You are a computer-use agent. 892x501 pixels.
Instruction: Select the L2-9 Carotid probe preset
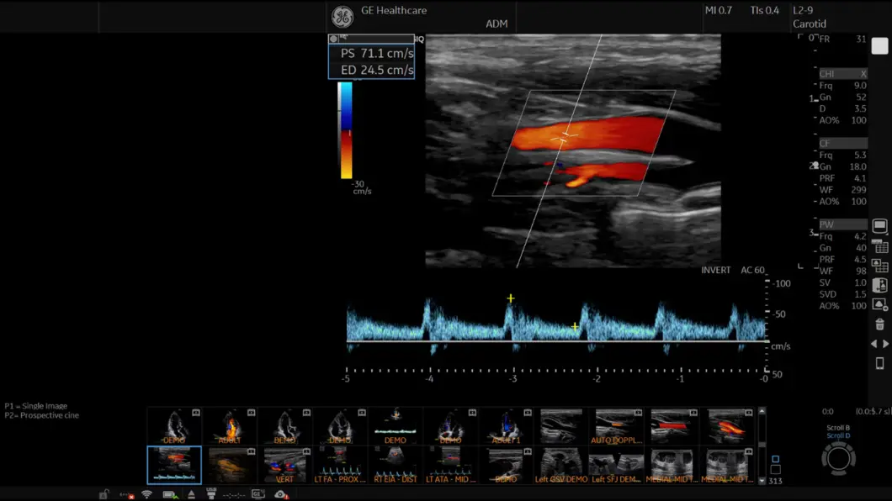click(809, 17)
